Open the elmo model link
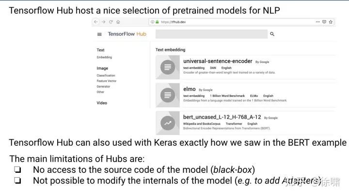349x196 pixels. click(x=190, y=89)
